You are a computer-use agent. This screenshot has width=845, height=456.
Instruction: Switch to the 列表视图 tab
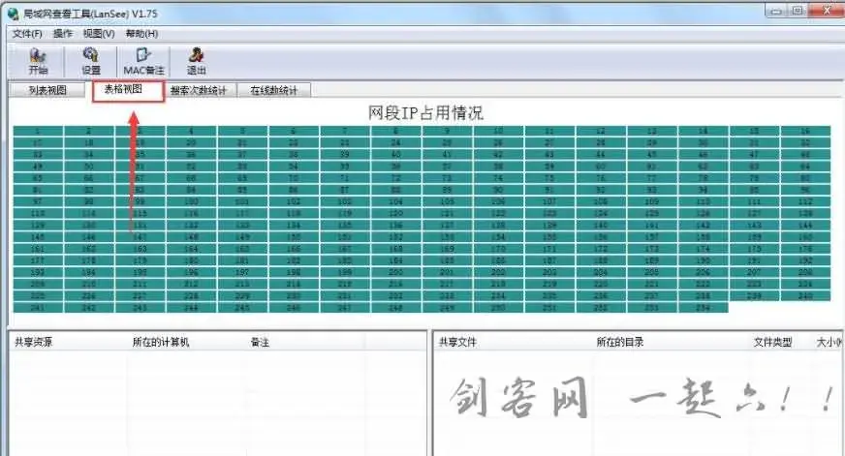[x=47, y=90]
